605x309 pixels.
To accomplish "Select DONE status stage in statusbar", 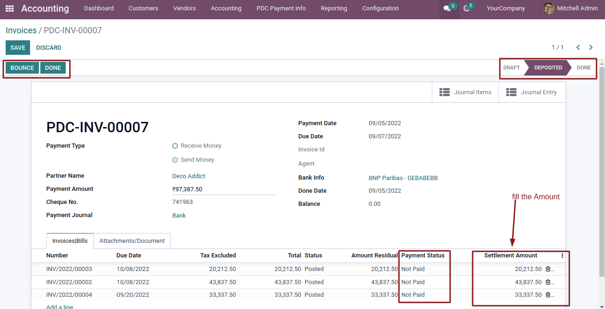I will (x=584, y=68).
